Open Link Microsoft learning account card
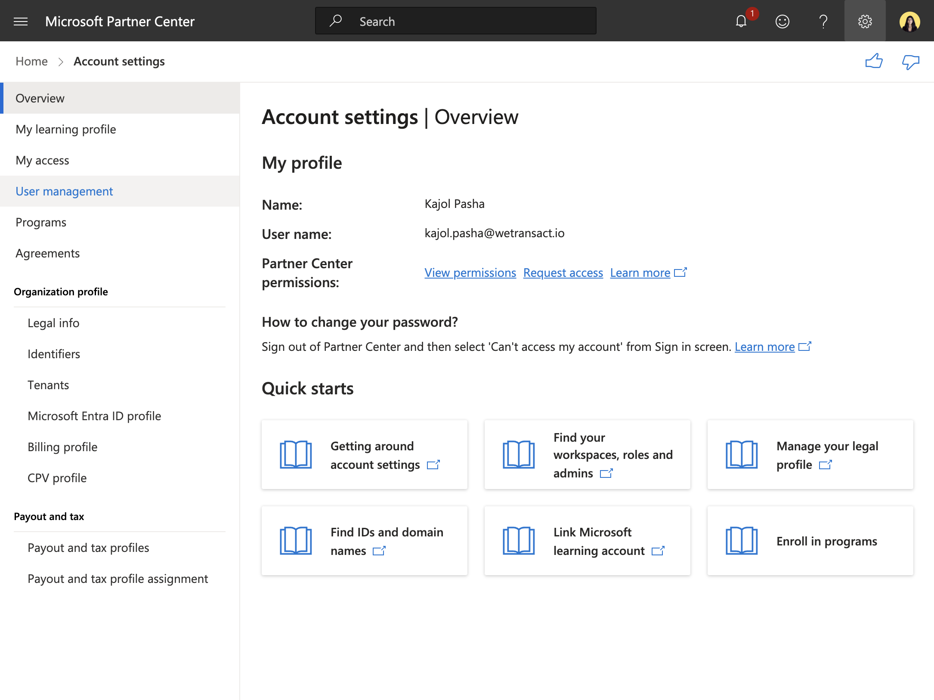 (x=588, y=541)
